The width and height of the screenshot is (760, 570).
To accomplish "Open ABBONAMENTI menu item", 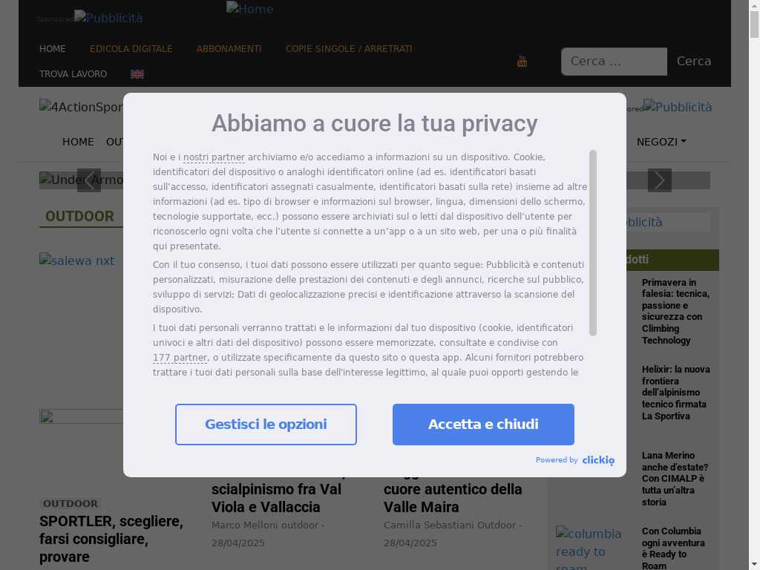I will (x=229, y=49).
